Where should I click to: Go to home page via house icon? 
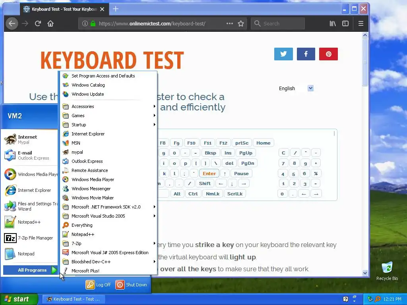coord(50,23)
